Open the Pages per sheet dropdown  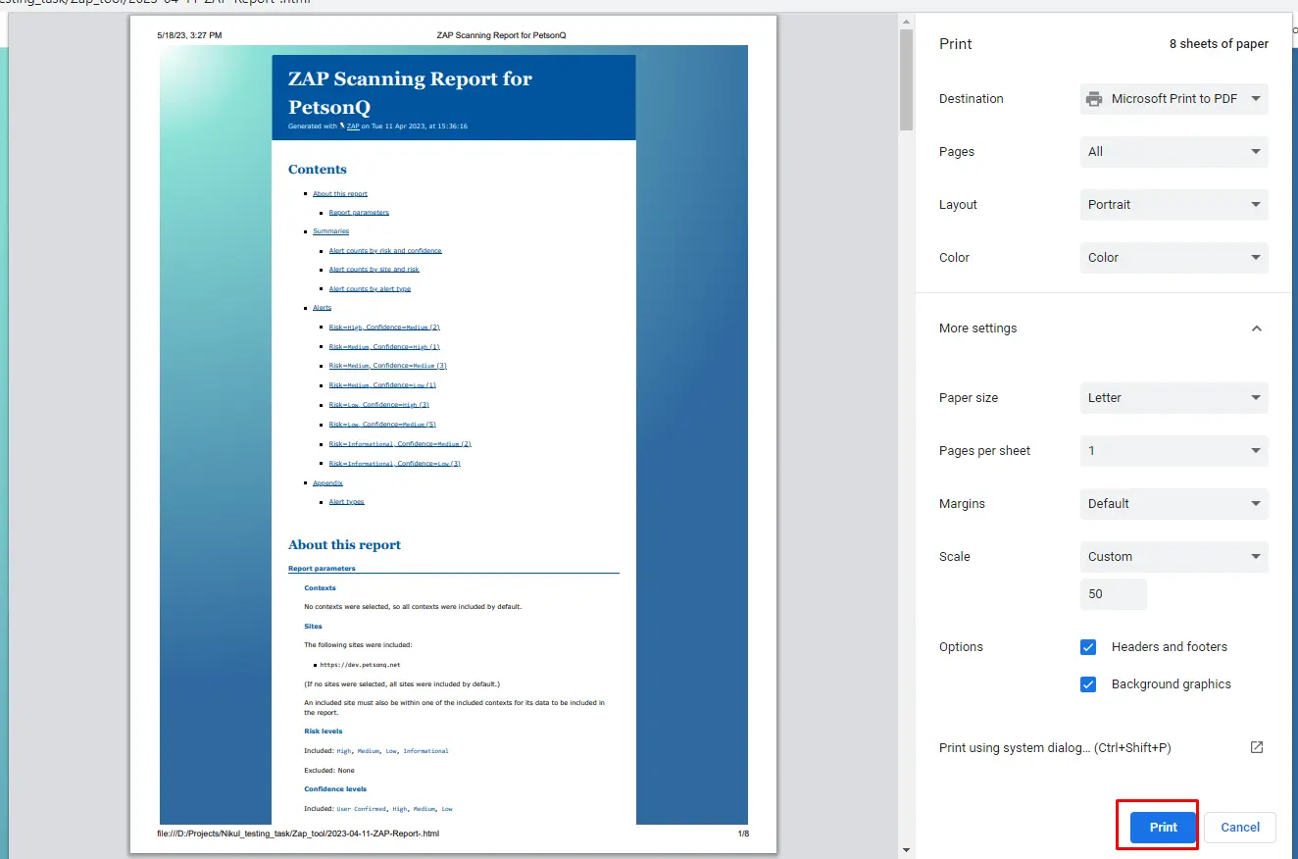[1173, 451]
